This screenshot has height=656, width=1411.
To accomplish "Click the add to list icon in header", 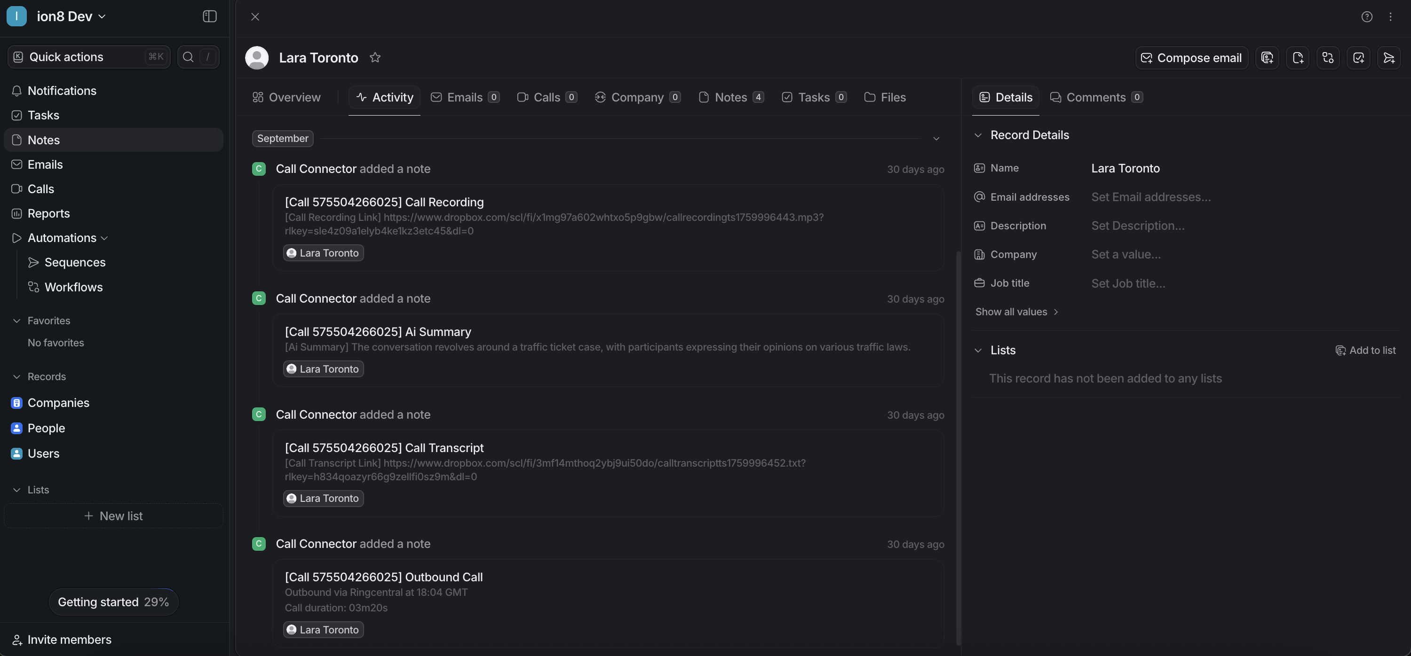I will click(1267, 57).
